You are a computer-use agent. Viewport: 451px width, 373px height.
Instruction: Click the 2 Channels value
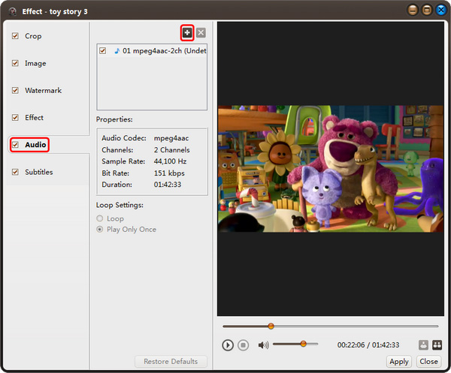click(171, 150)
